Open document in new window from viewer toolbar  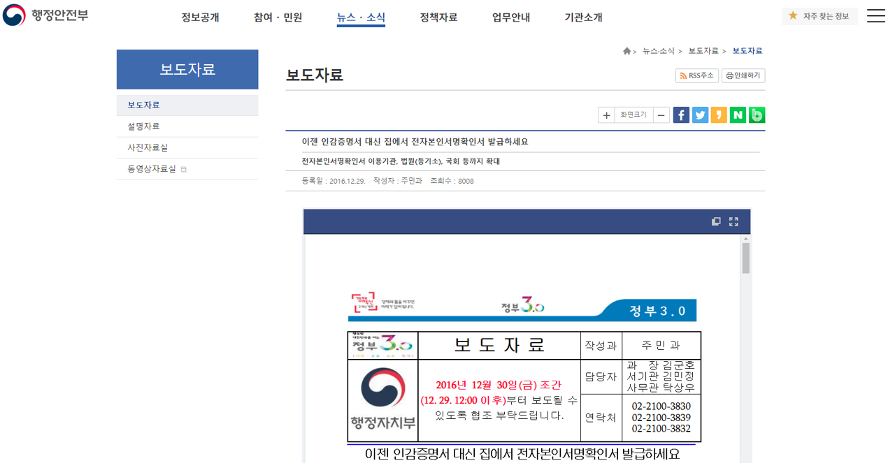715,221
